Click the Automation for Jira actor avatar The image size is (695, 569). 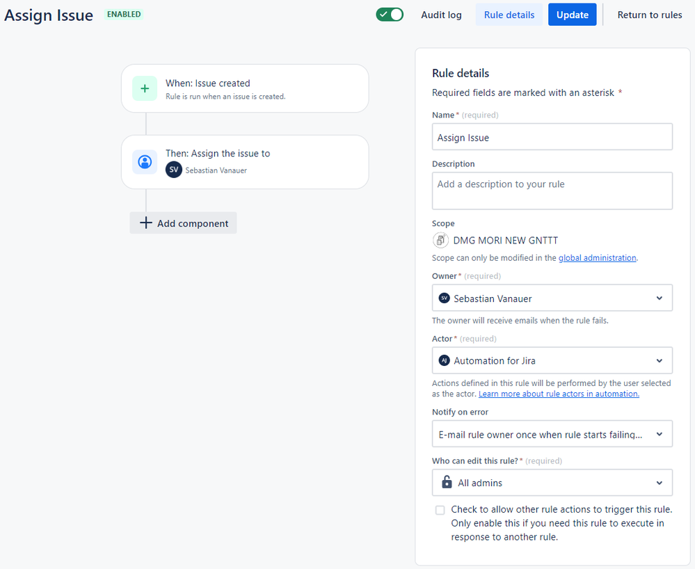coord(444,361)
